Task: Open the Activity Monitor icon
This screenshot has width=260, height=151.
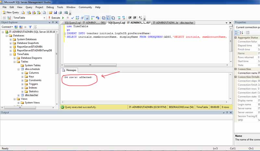Action: 66,12
